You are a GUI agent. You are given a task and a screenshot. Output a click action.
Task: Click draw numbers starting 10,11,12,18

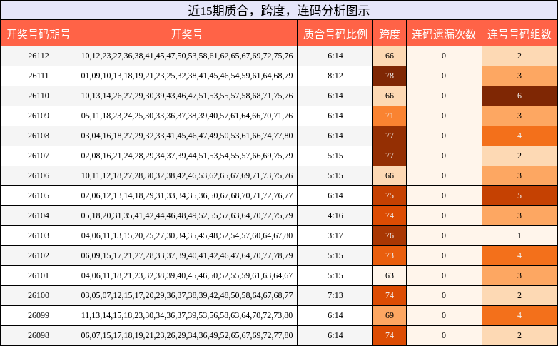[187, 175]
